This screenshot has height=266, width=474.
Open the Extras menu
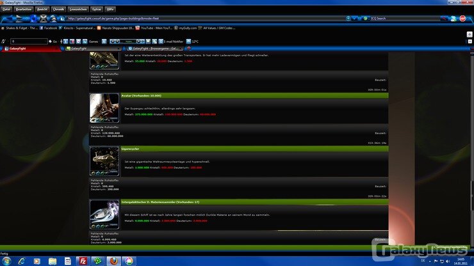point(97,10)
